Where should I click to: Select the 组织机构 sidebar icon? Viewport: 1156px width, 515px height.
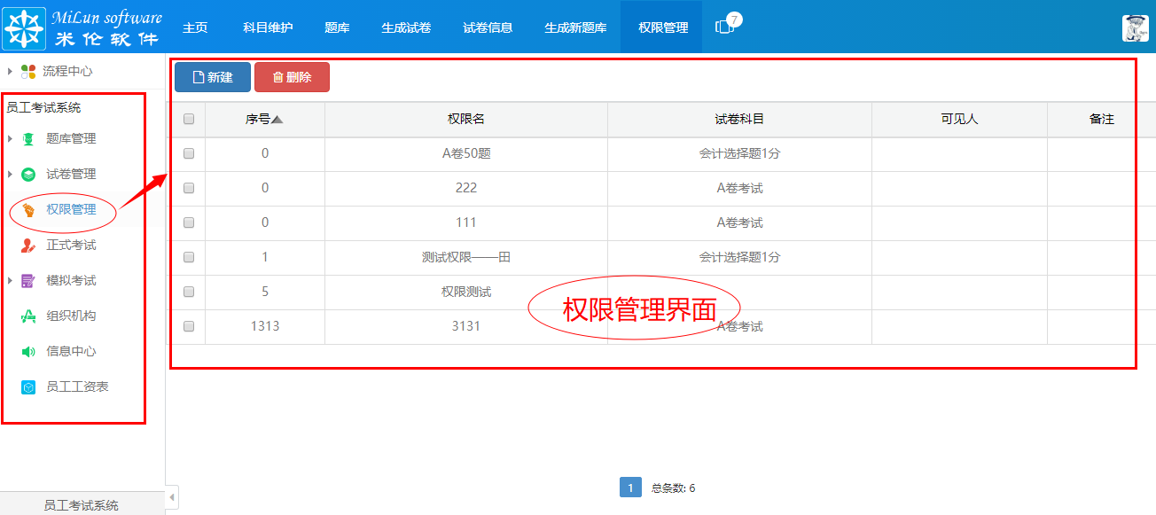coord(30,316)
